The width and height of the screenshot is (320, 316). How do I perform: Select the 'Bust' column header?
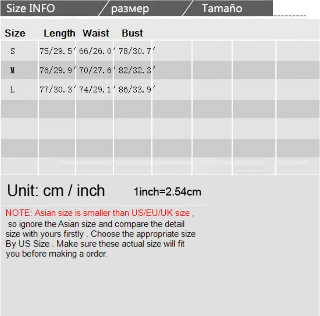(132, 33)
